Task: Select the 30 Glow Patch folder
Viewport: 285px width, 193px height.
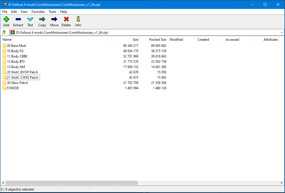Action: pyautogui.click(x=17, y=83)
